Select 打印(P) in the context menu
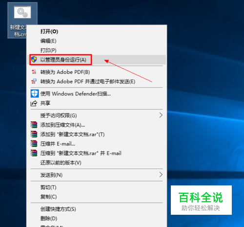This screenshot has width=244, height=227. tap(97, 50)
